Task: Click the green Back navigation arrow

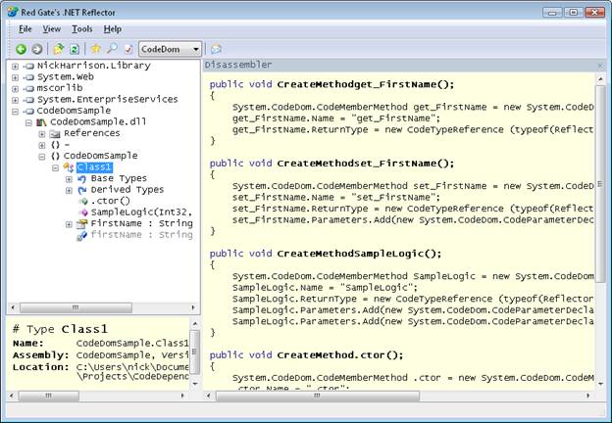Action: tap(21, 49)
